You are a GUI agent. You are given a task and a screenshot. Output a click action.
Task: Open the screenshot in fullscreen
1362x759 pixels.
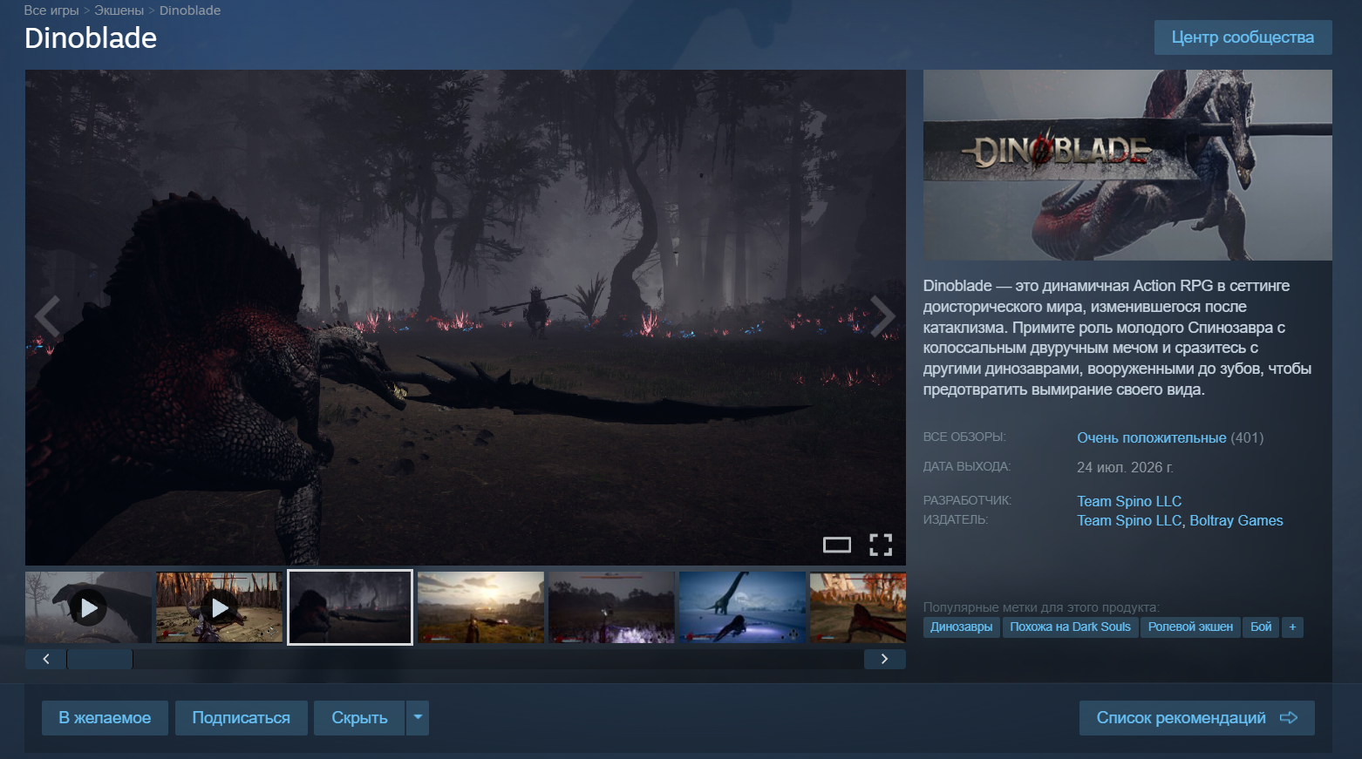881,545
